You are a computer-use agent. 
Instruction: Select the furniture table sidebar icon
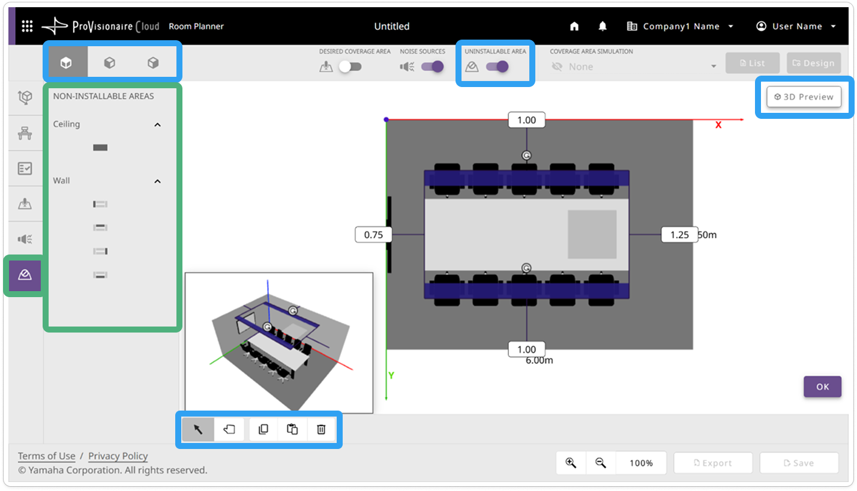(x=25, y=133)
